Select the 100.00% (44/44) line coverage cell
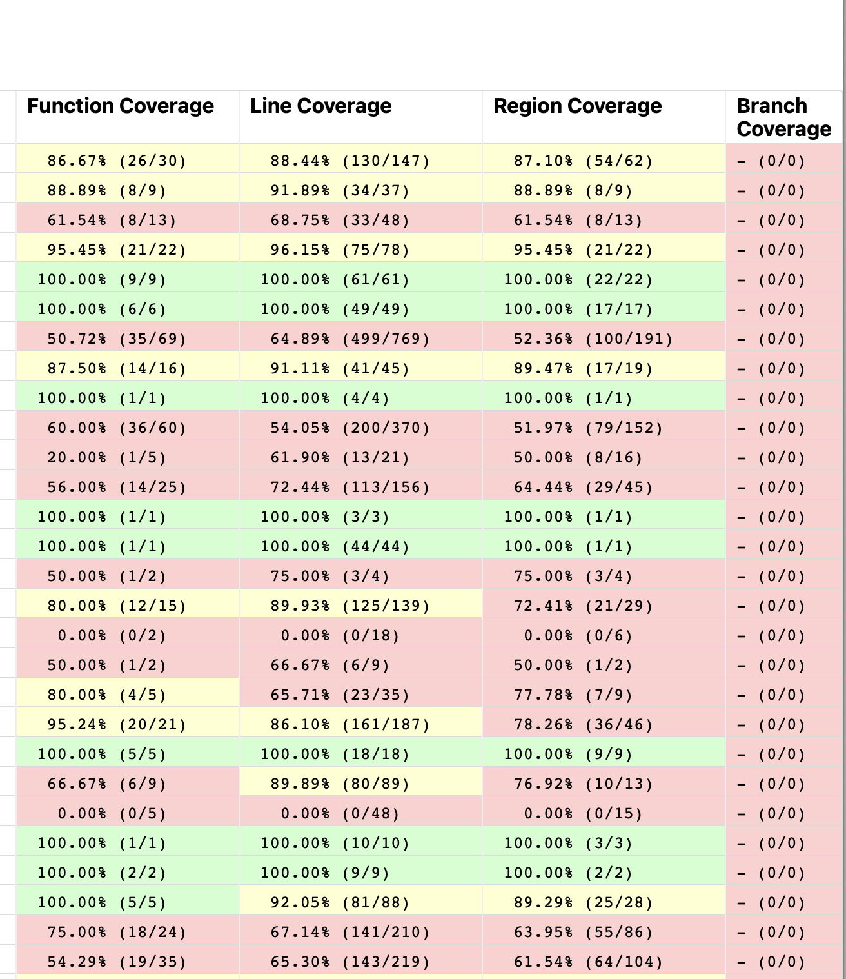 [335, 546]
